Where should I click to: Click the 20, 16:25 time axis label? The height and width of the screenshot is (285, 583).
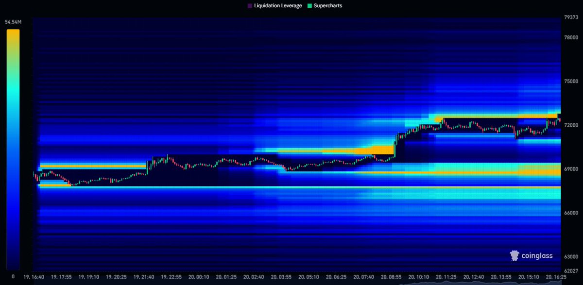tap(556, 276)
